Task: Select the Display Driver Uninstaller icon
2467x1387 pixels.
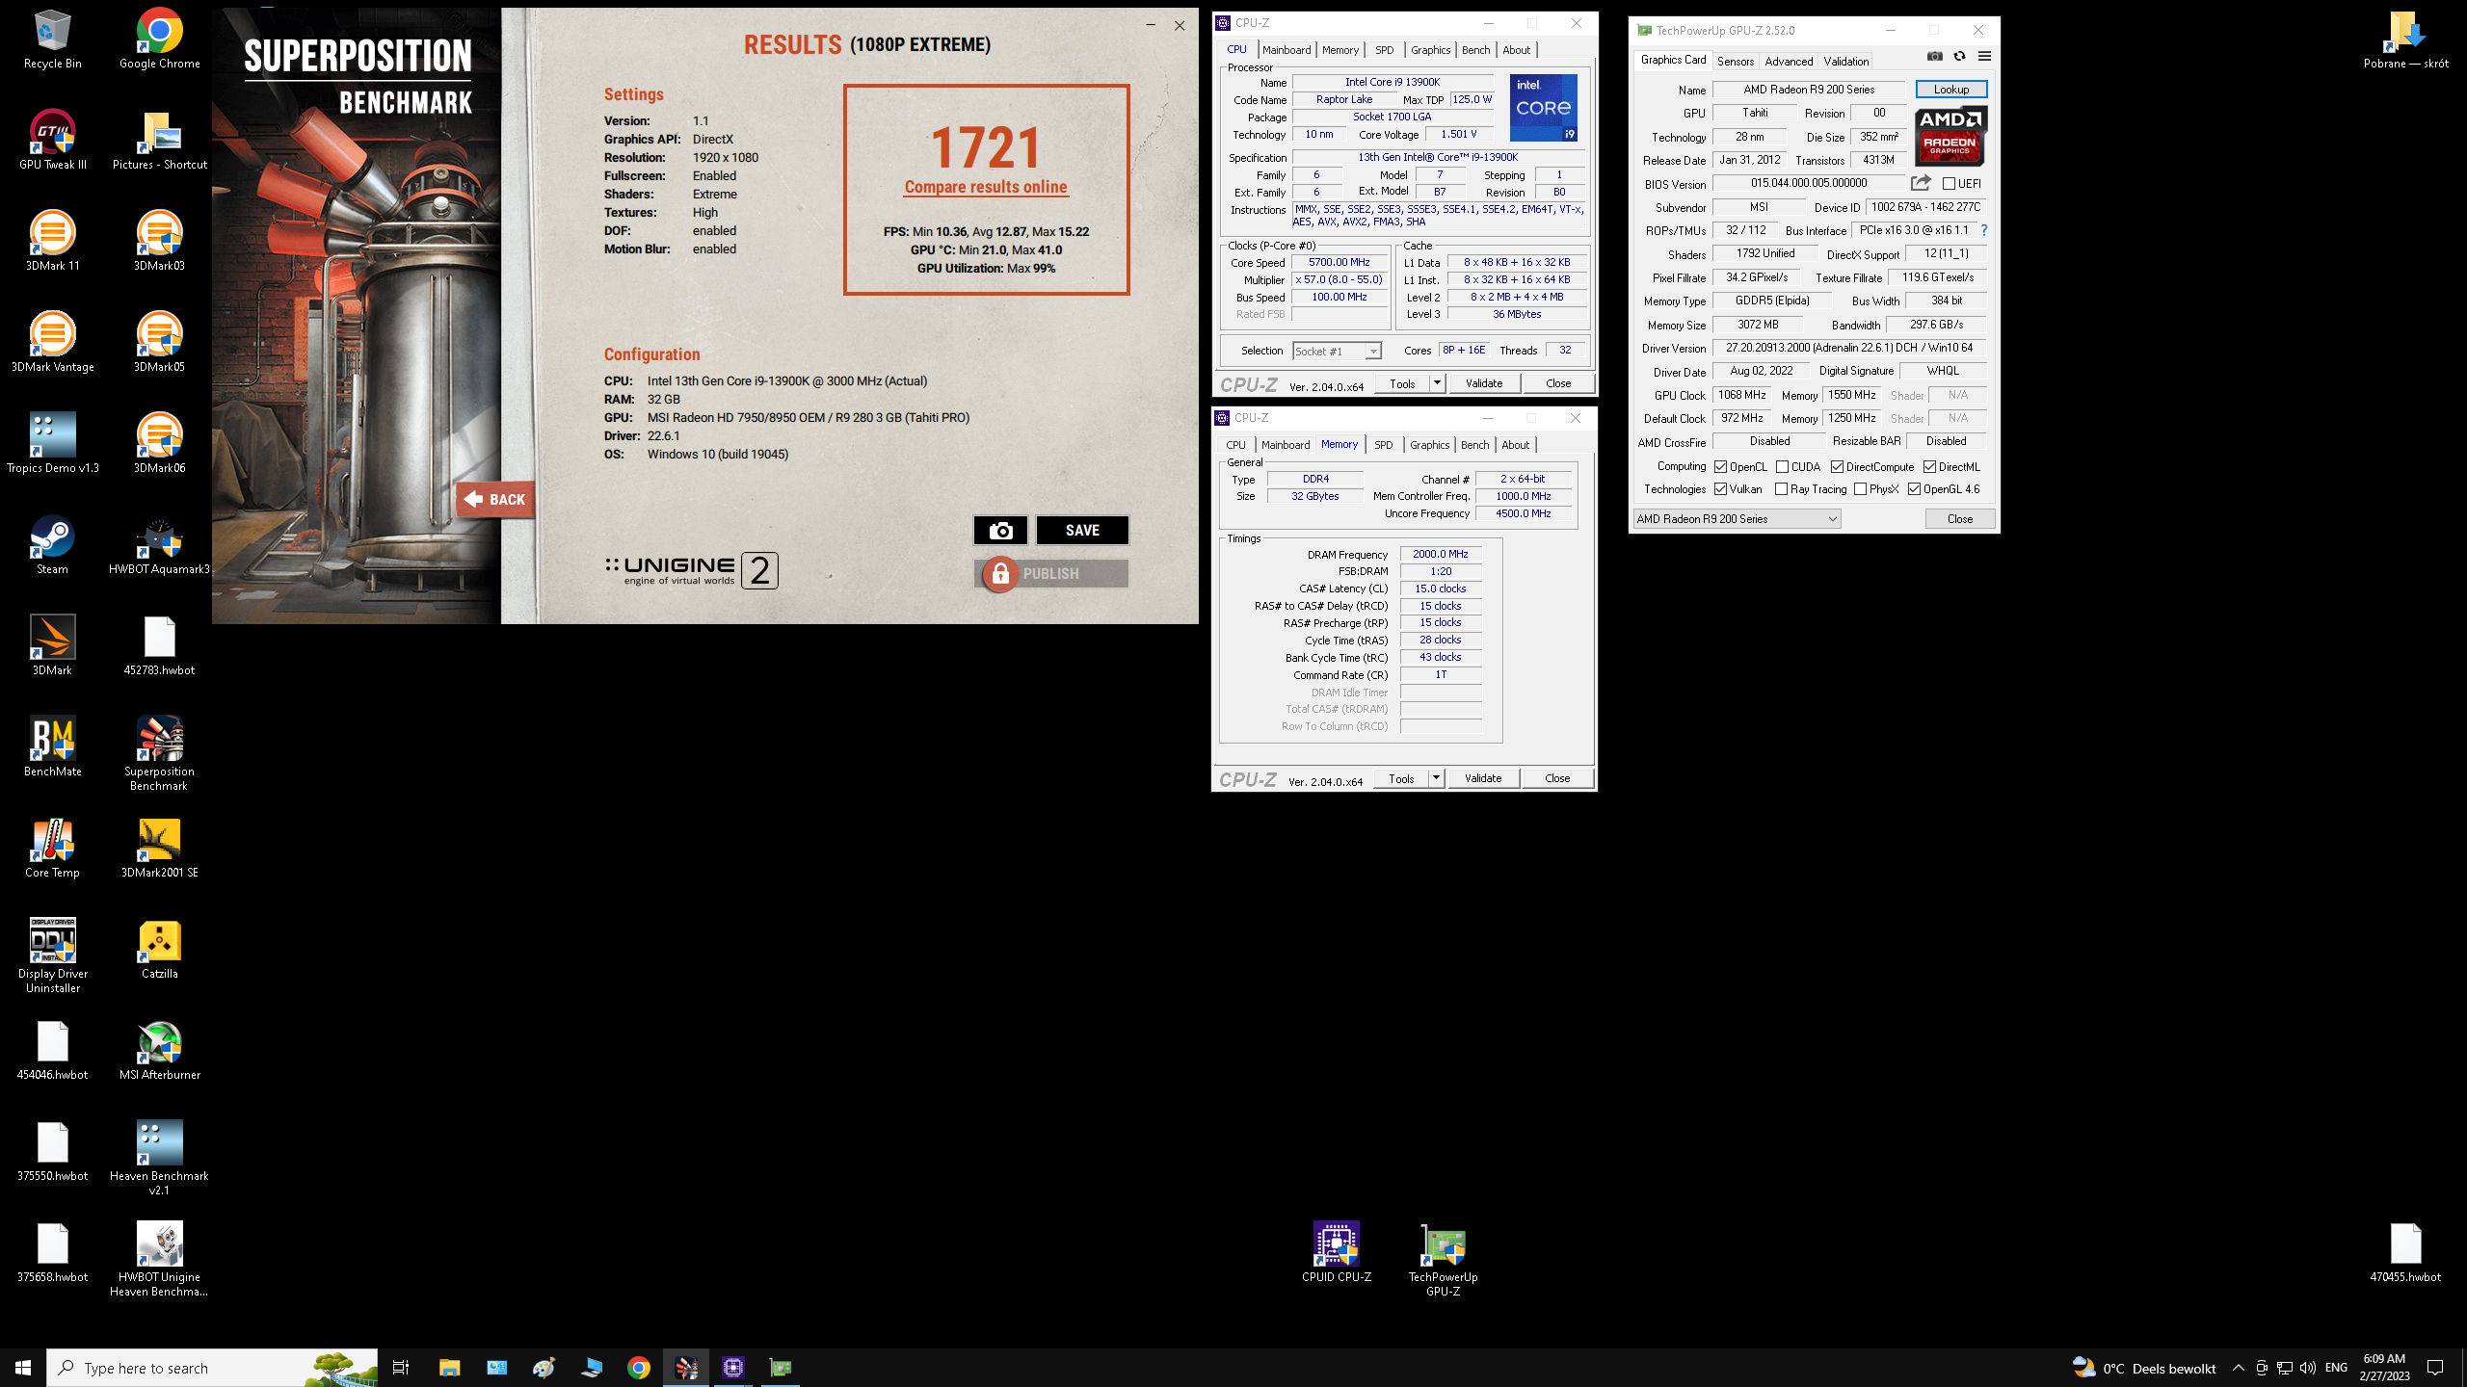Action: click(x=53, y=955)
